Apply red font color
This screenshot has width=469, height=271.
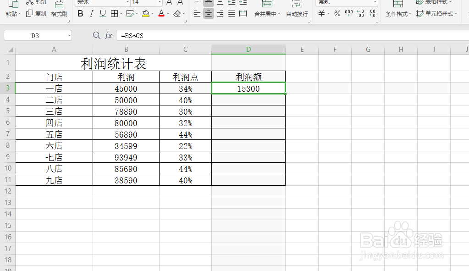[x=161, y=13]
